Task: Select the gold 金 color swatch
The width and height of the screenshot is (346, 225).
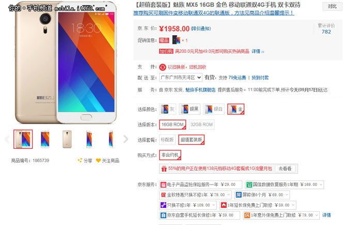Action: click(x=235, y=109)
